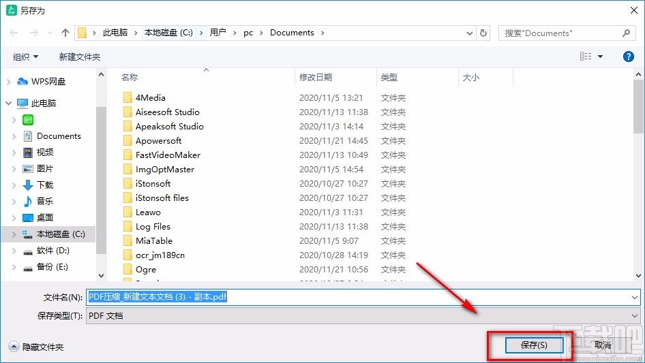Sort by 名称 column header
The height and width of the screenshot is (363, 645).
pos(129,77)
